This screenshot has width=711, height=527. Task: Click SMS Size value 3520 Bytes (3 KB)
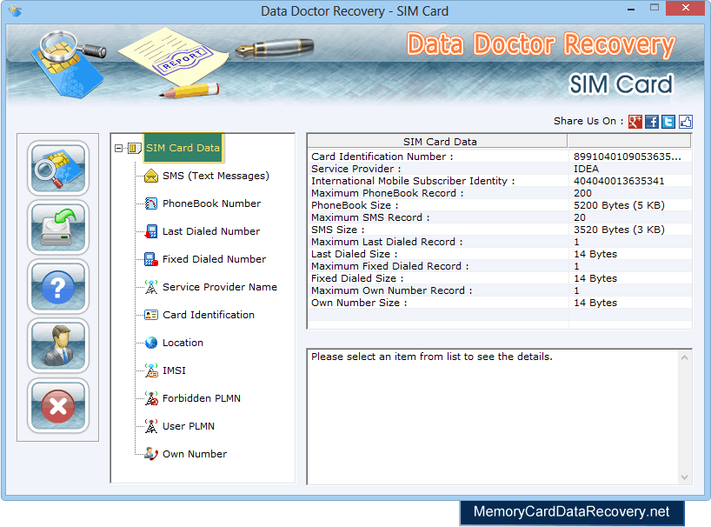(x=619, y=230)
